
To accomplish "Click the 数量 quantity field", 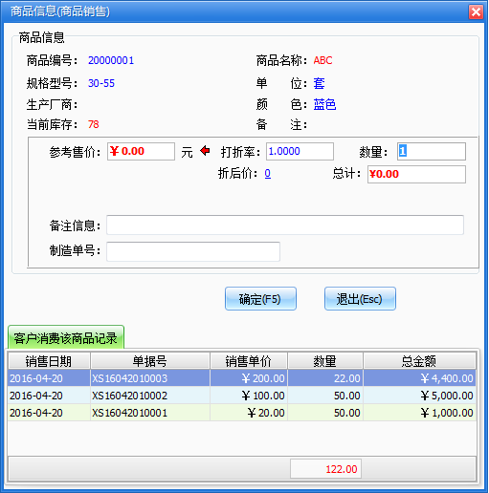I will [432, 151].
